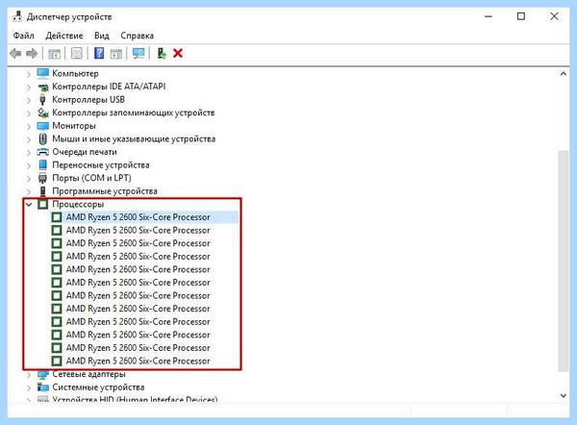The image size is (577, 425).
Task: Click the action pane toolbar icon
Action: click(116, 54)
